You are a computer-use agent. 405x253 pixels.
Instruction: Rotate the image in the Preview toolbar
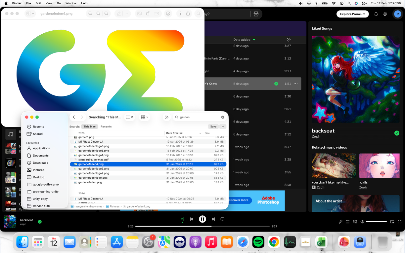(148, 14)
